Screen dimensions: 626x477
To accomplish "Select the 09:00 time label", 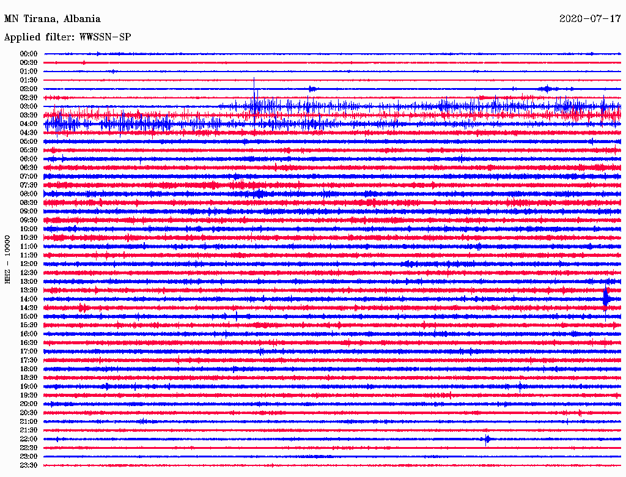I will pos(29,212).
